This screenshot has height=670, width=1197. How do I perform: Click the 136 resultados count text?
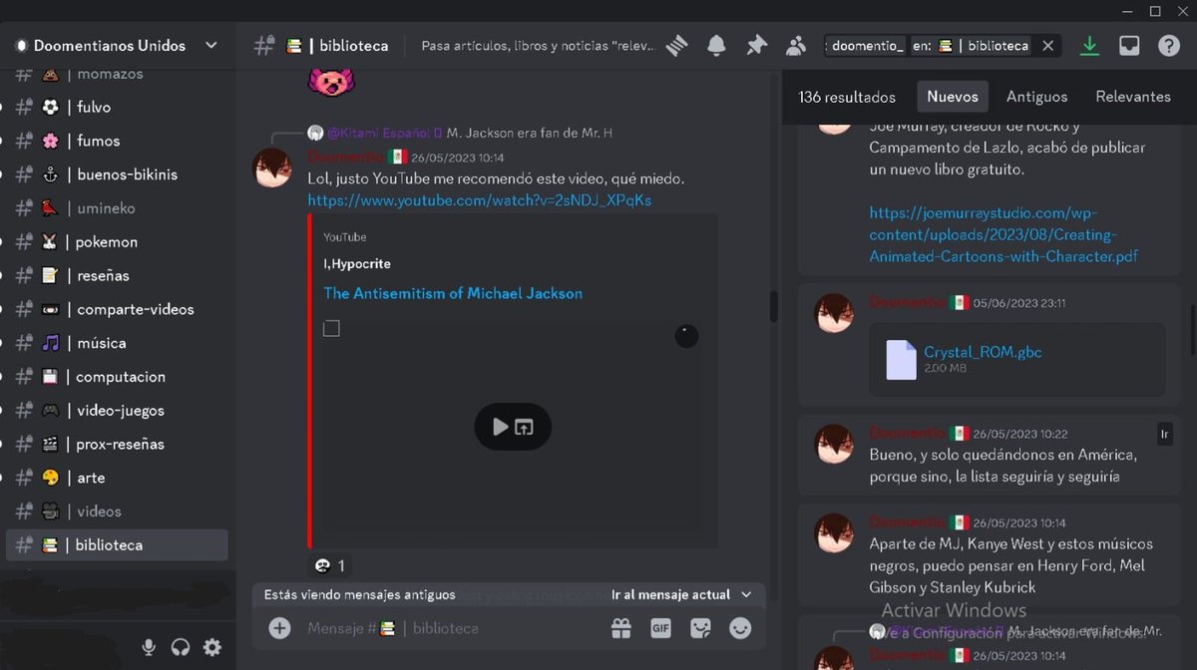(847, 97)
